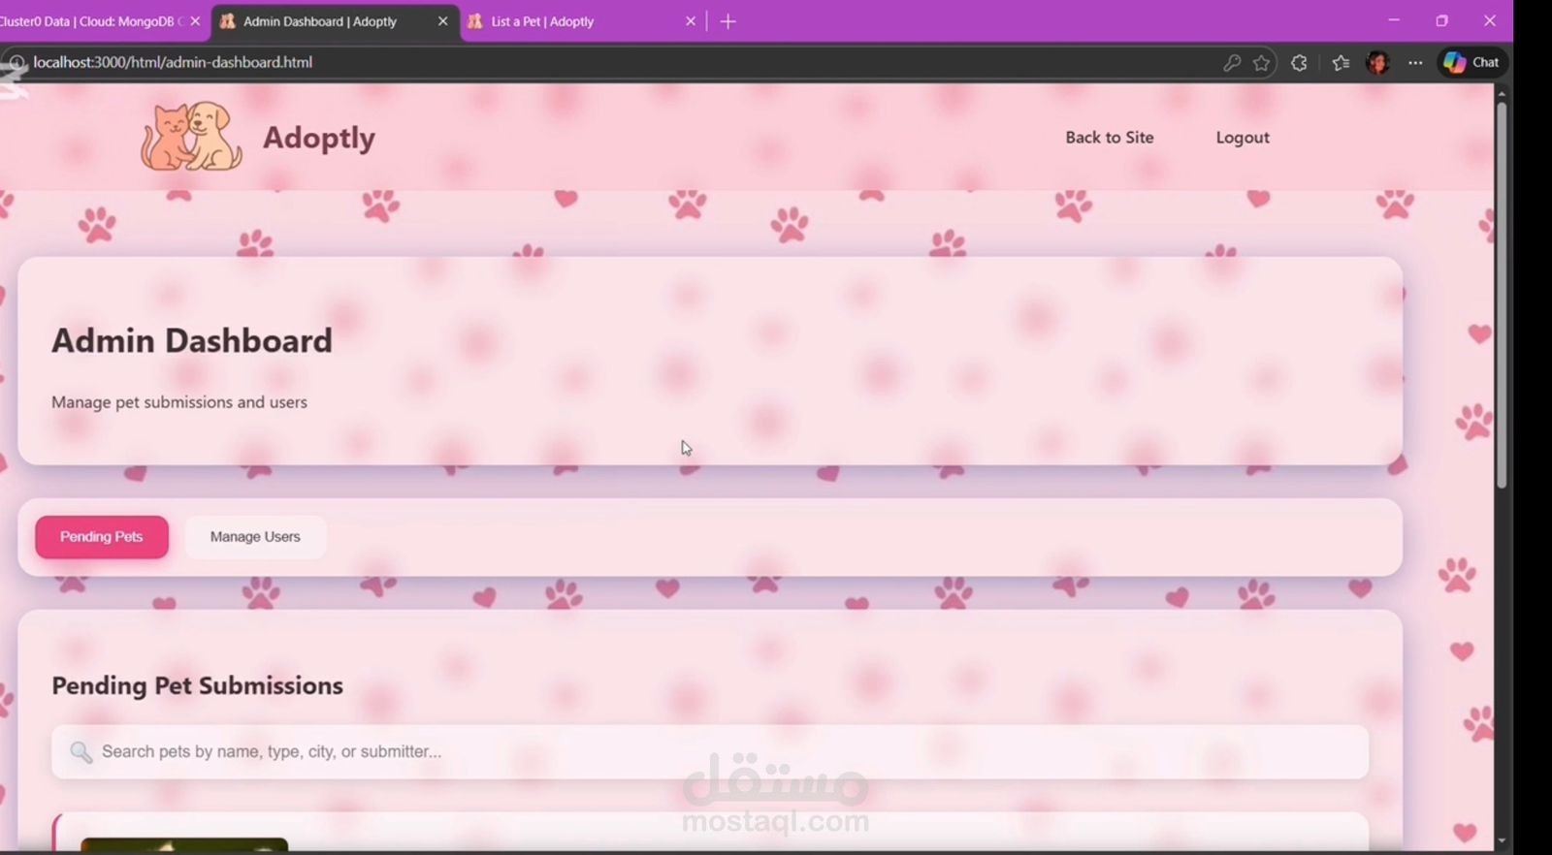Minimize the browser window
The height and width of the screenshot is (855, 1552).
(x=1394, y=20)
